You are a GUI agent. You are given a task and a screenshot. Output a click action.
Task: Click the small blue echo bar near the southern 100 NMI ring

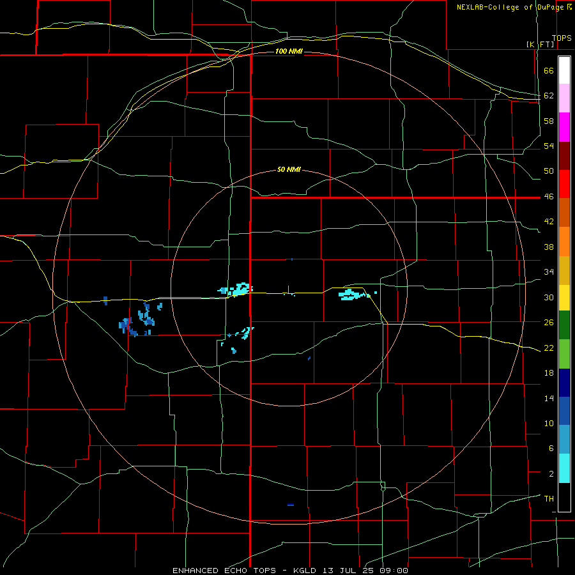tap(291, 505)
